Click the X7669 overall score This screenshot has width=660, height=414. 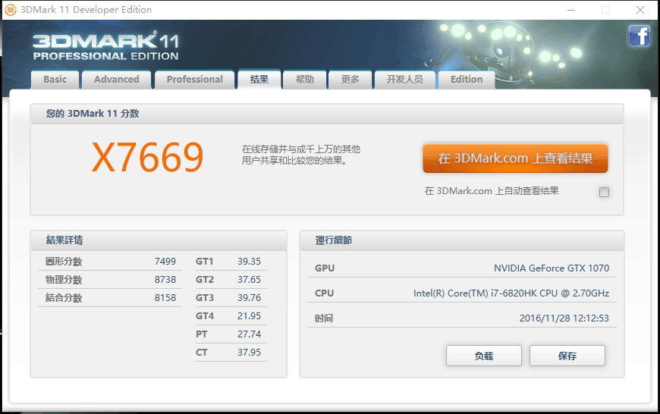147,158
